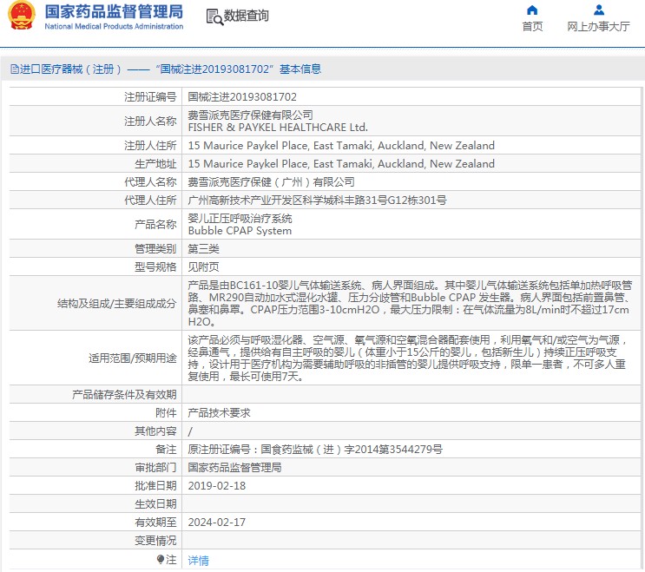Click the 适用范围/预期用途 label
Viewport: 645px width, 572px height.
[x=133, y=358]
